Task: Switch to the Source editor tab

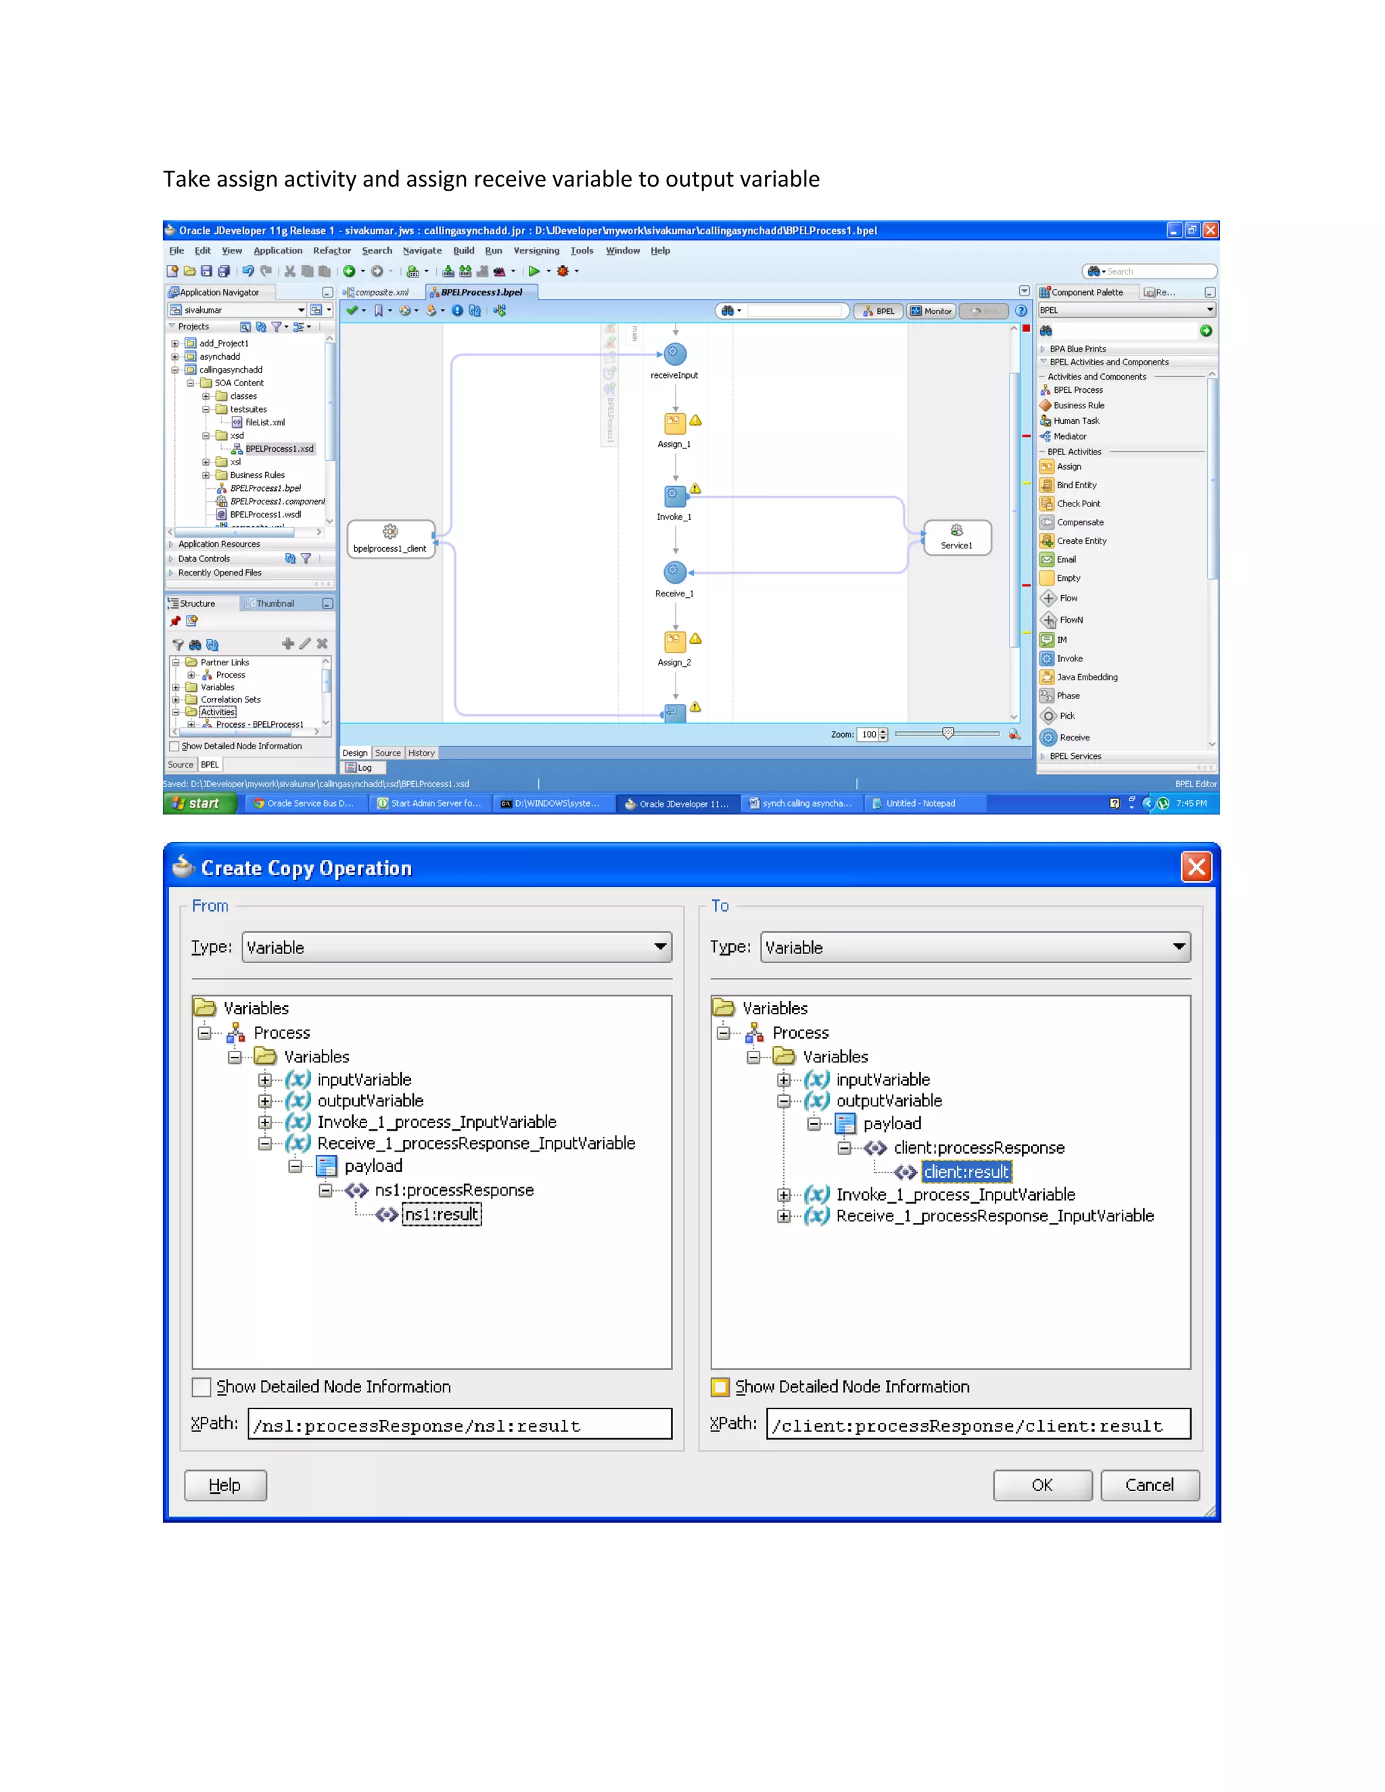Action: (x=388, y=753)
